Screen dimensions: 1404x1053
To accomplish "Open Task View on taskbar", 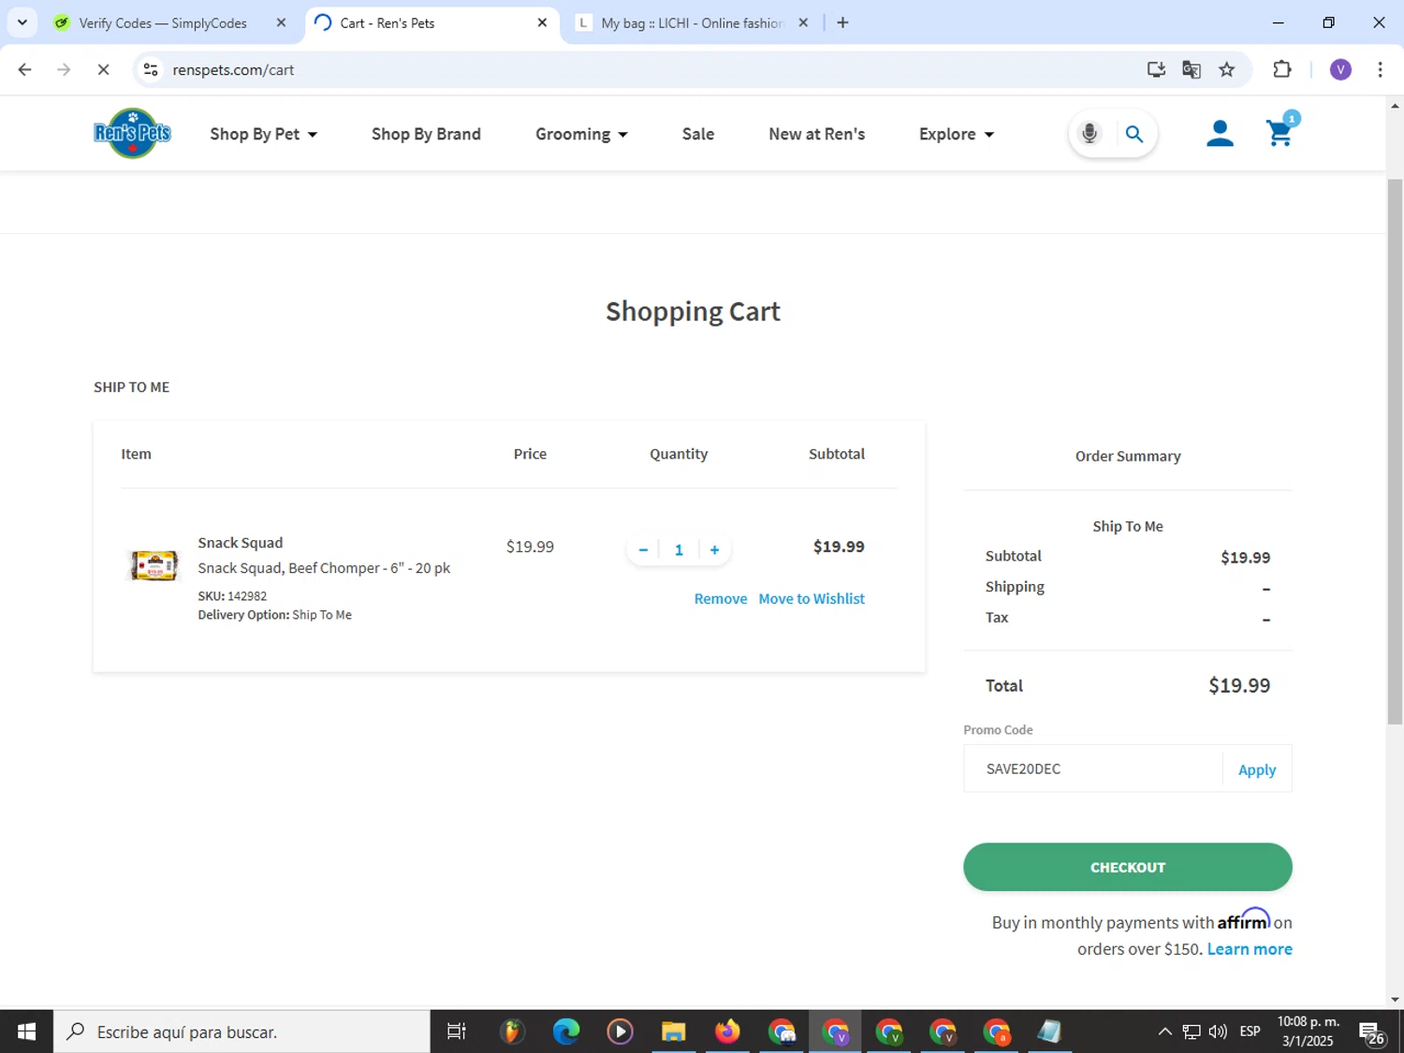I will [456, 1031].
